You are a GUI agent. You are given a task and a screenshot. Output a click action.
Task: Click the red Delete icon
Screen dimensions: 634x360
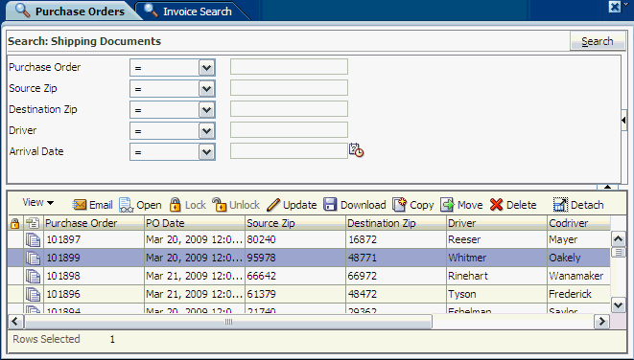(496, 205)
